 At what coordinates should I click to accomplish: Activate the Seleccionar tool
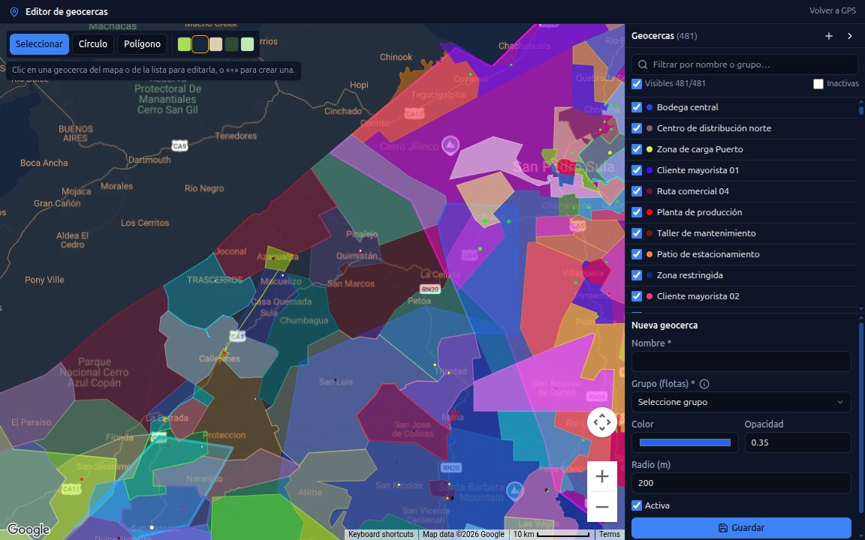click(39, 44)
